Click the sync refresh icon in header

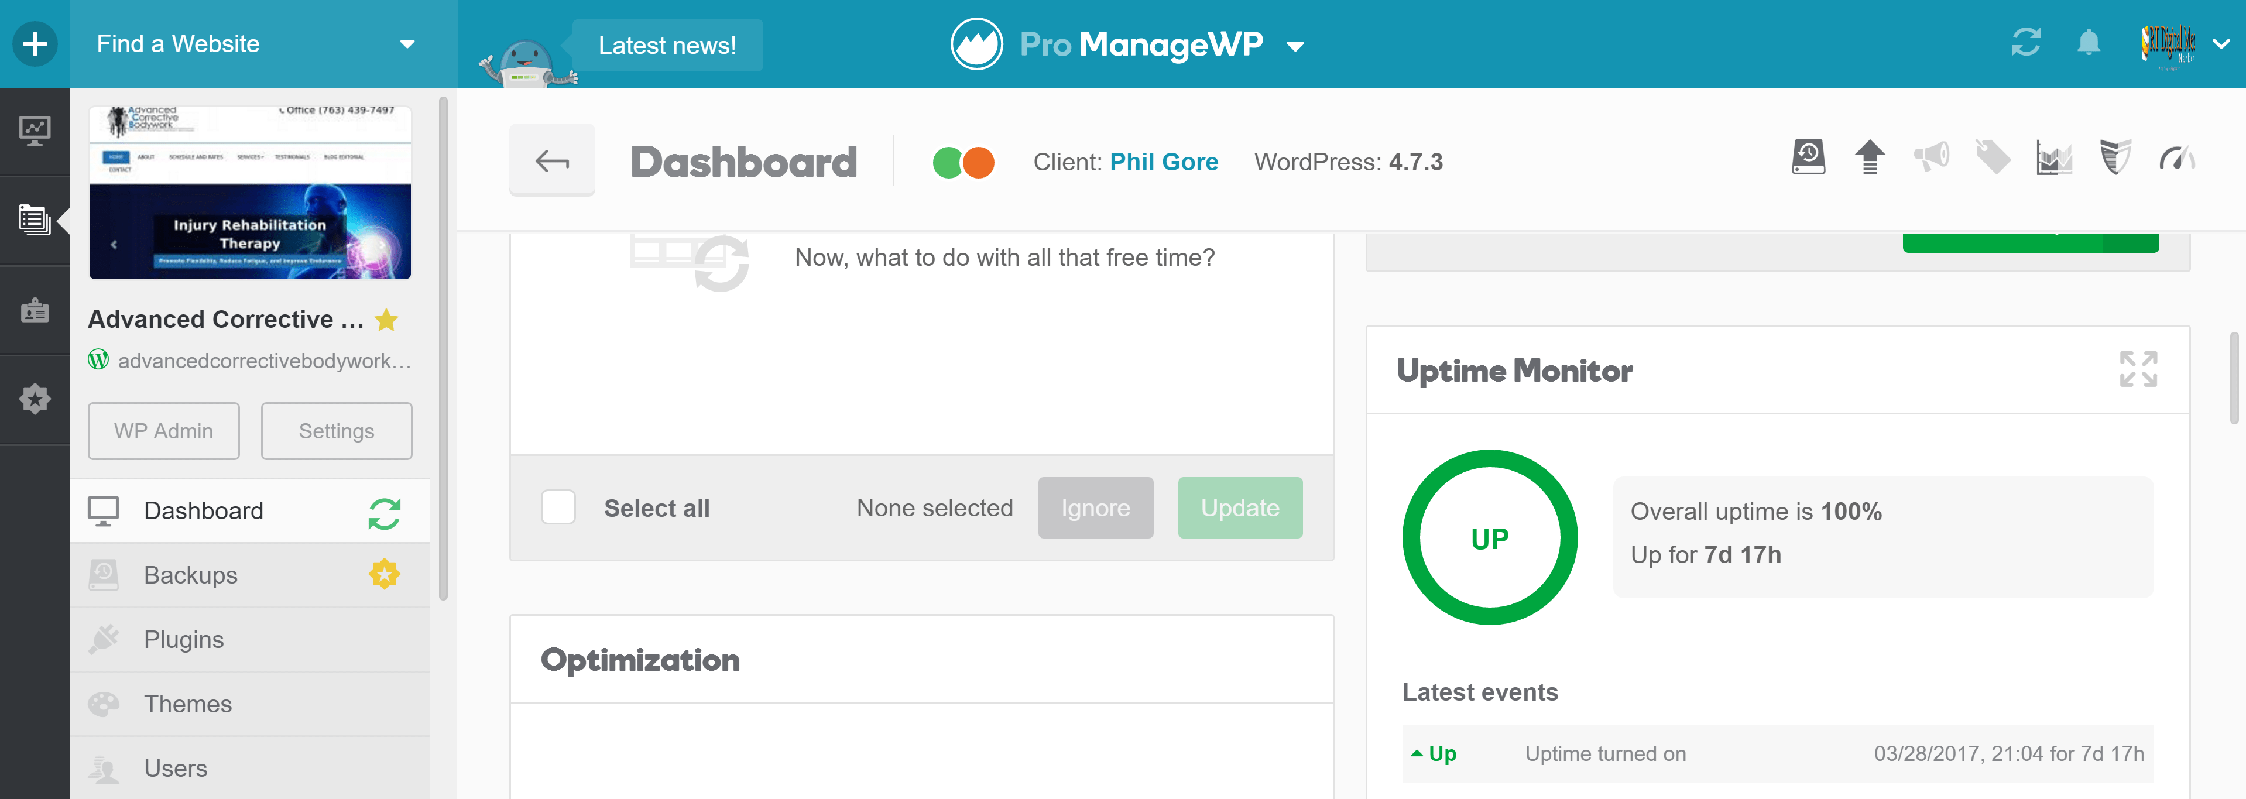[2025, 43]
